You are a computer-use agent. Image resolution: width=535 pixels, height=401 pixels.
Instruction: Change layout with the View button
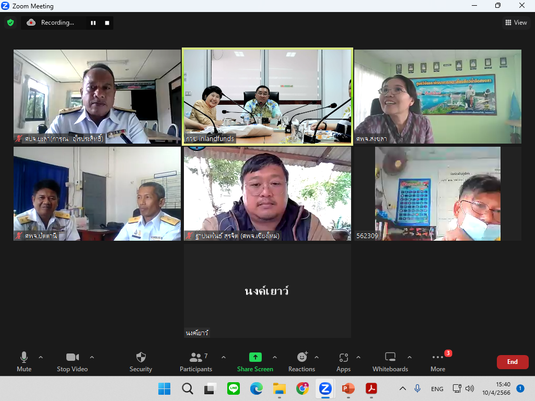(x=516, y=22)
